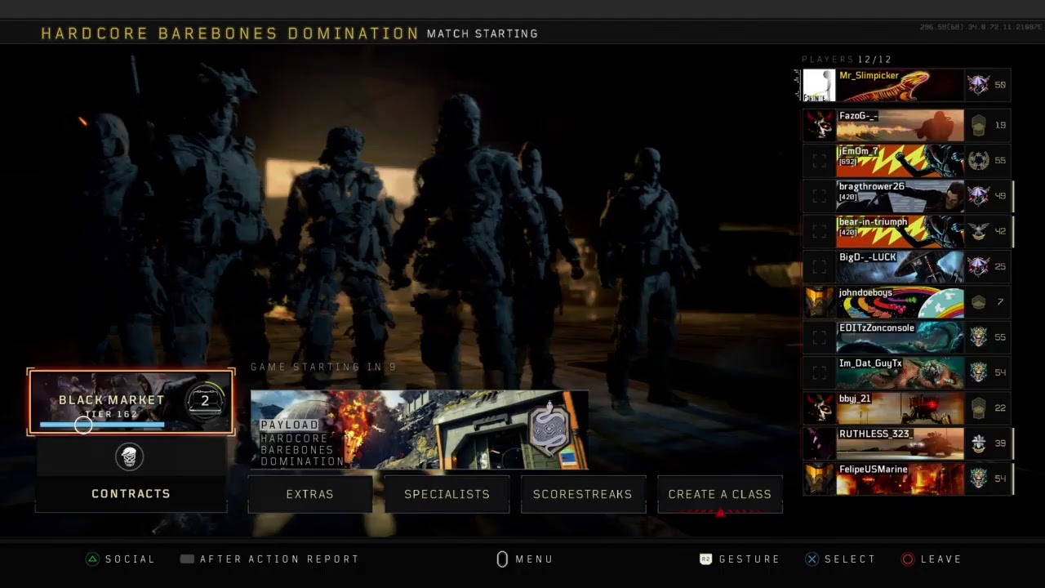
Task: Click johndoeboys' player emblem
Action: [x=820, y=302]
